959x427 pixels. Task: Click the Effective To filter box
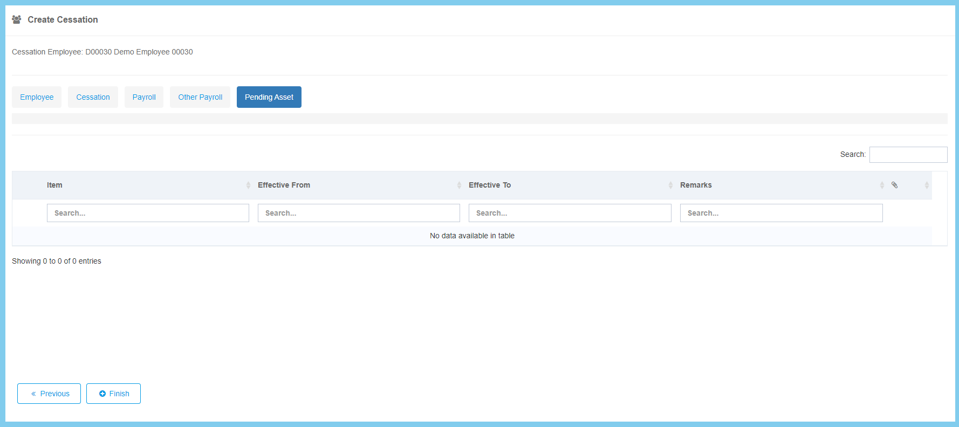pos(570,213)
